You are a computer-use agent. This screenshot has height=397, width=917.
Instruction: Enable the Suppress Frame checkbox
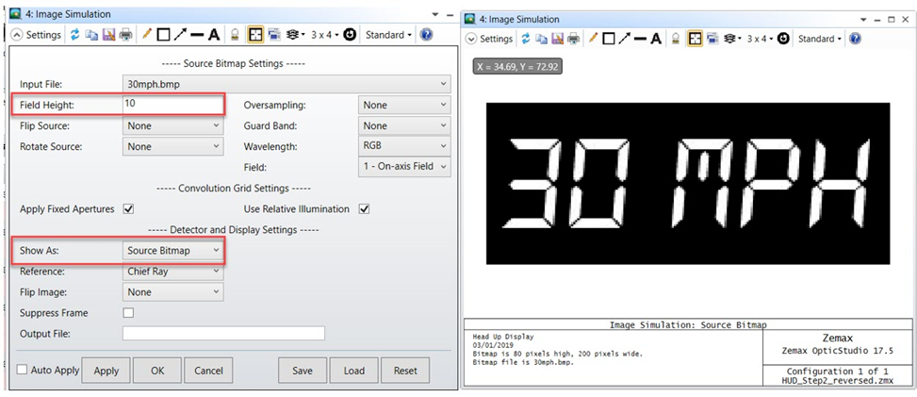129,312
